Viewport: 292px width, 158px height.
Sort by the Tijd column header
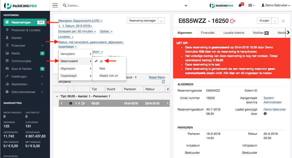(97, 89)
